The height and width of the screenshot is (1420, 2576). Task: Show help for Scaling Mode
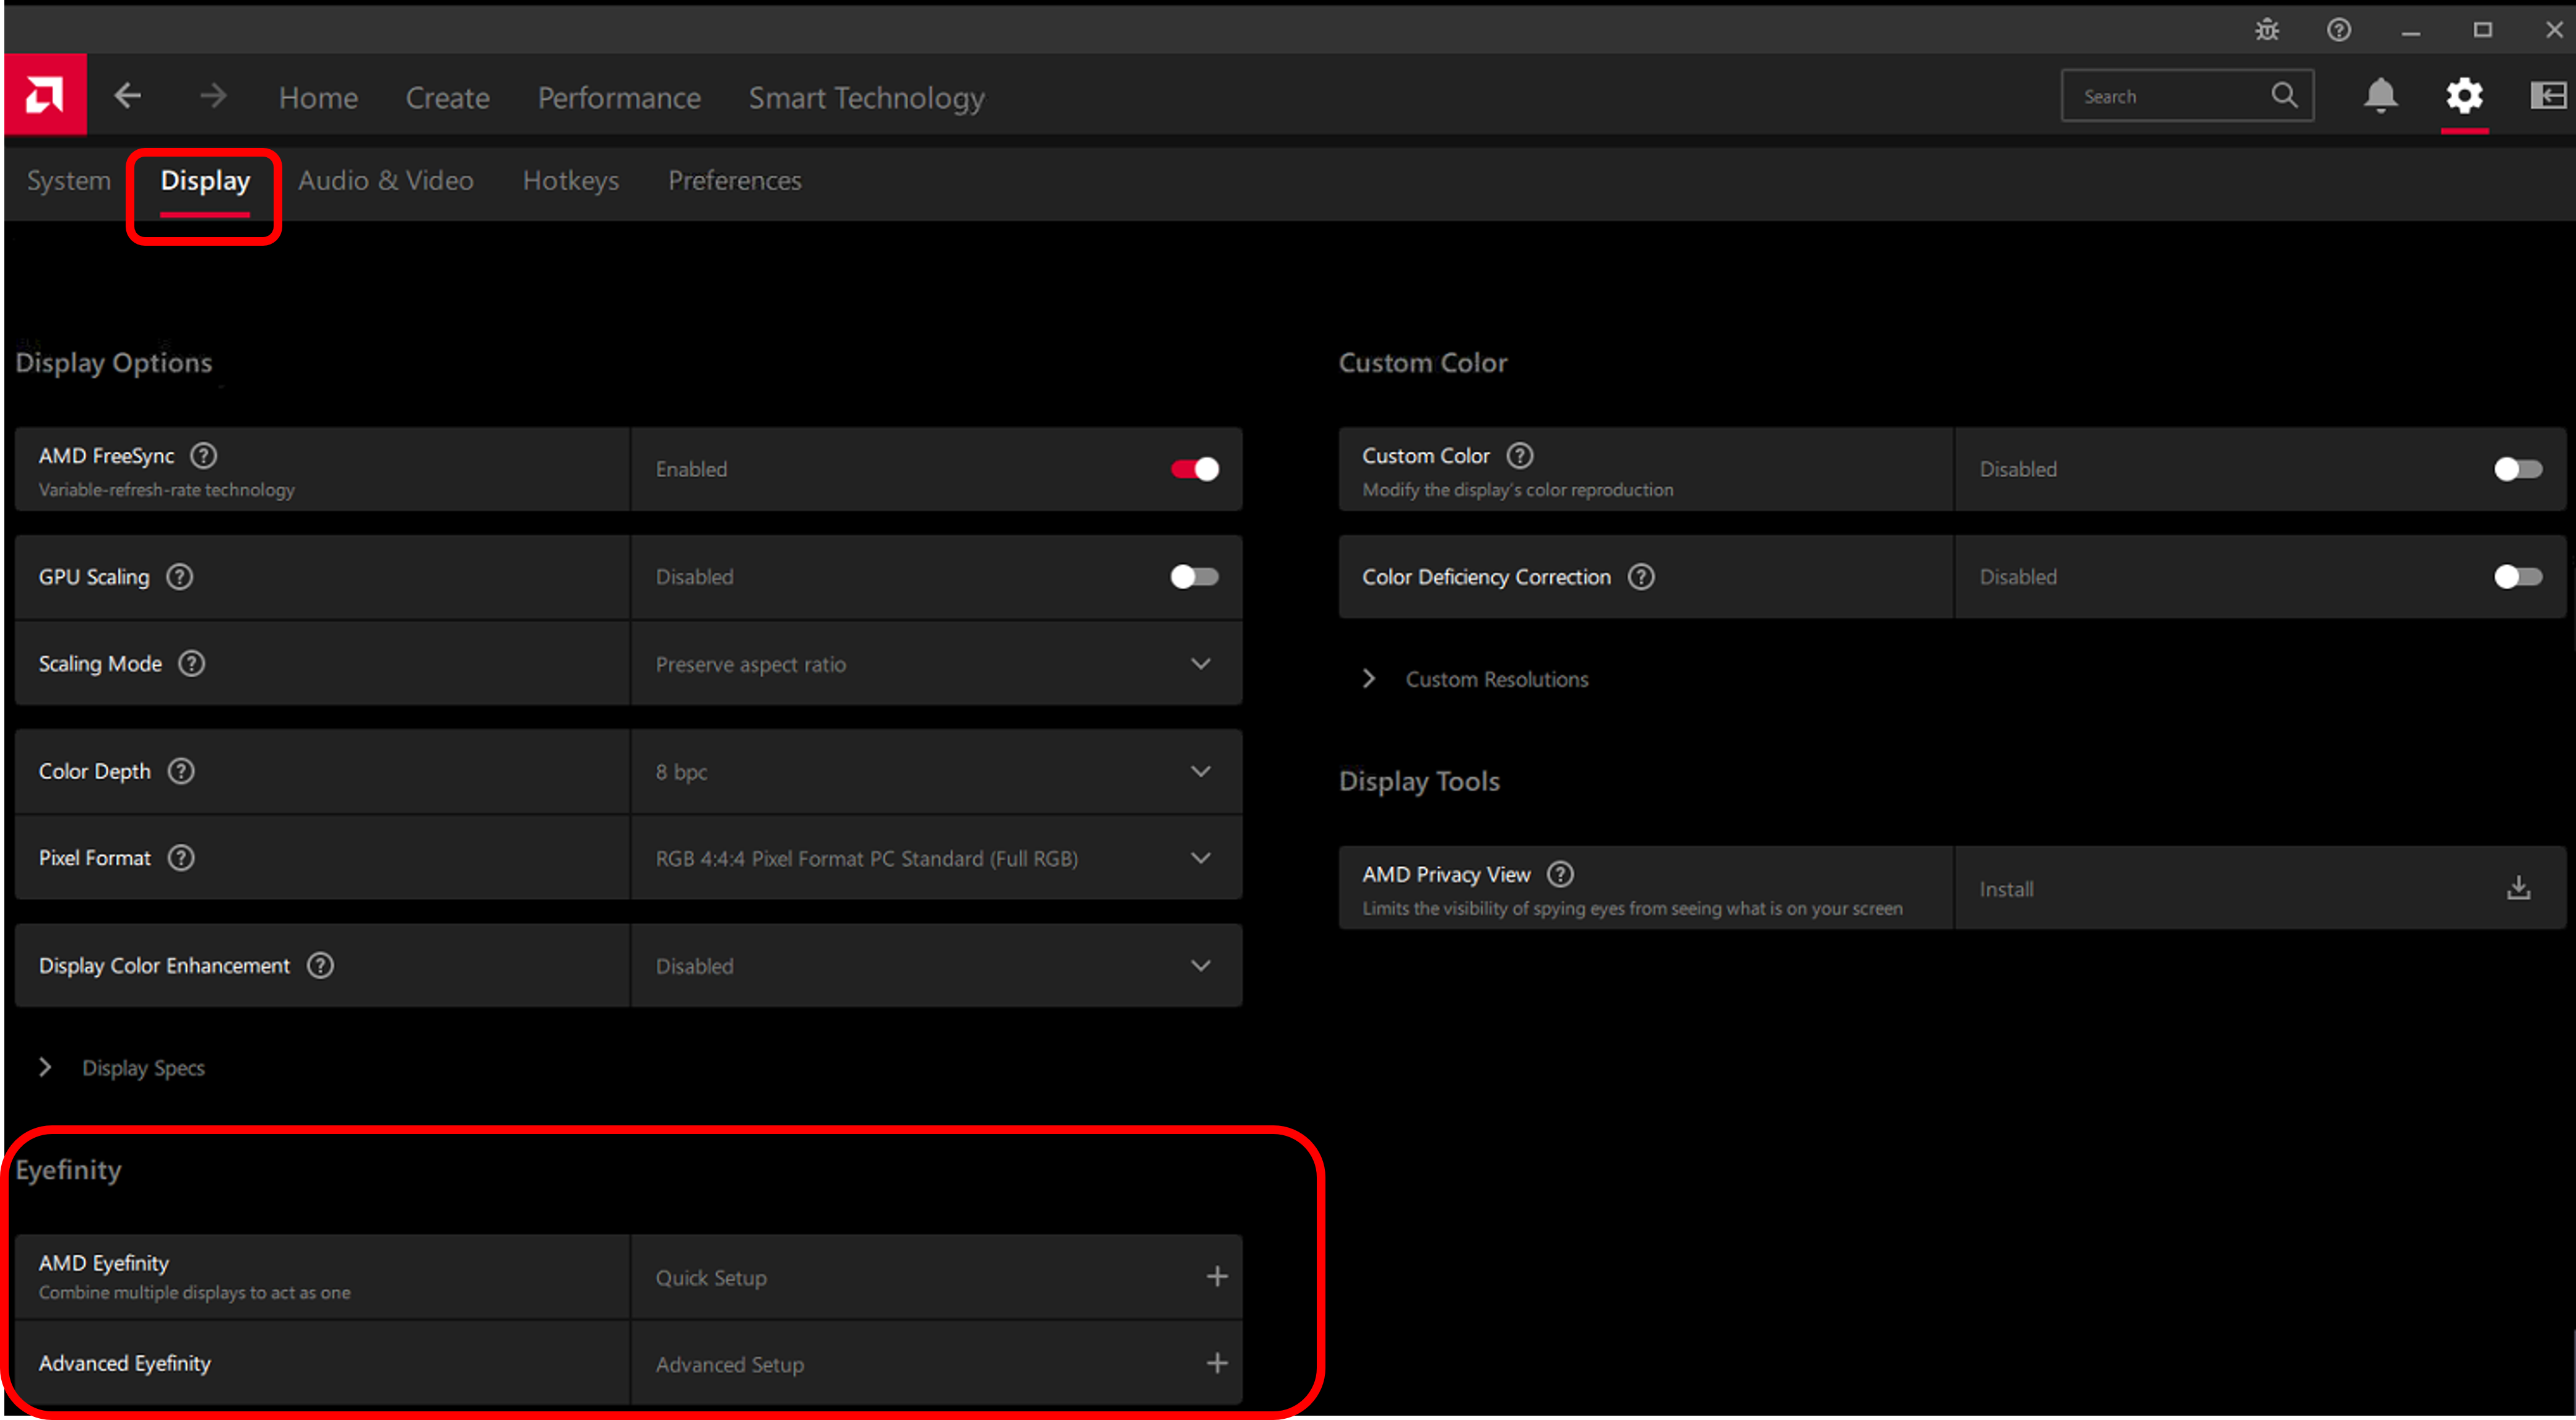[192, 664]
